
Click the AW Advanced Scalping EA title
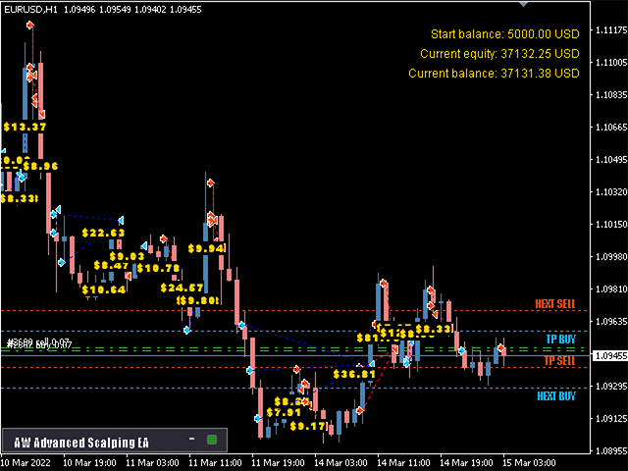(x=81, y=443)
